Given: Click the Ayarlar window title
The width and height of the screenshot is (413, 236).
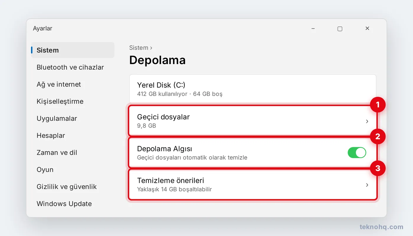Looking at the screenshot, I should coord(42,28).
